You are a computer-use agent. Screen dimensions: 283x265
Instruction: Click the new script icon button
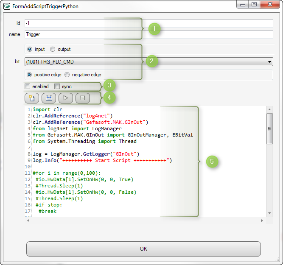point(32,98)
